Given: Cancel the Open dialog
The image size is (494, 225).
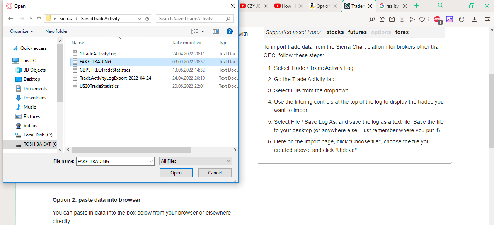Looking at the screenshot, I should pos(215,173).
